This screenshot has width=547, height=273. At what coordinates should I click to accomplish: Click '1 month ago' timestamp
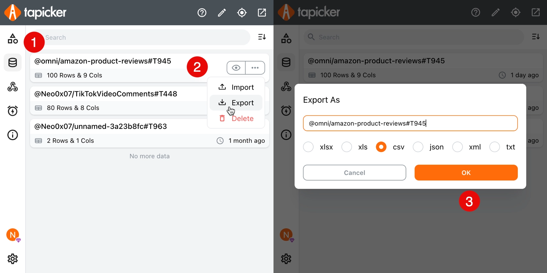coord(247,141)
